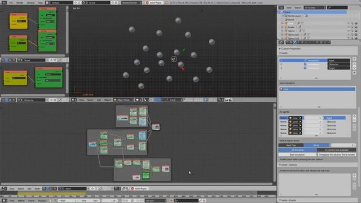
Task: Expand the Empty object in the outliner
Action: [283, 27]
